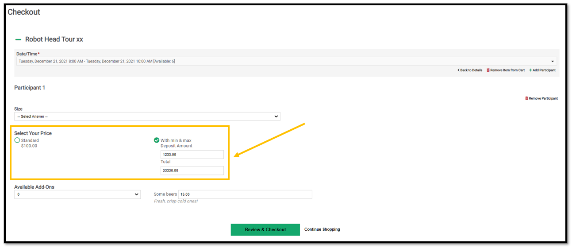Click Remove Participant link
Image resolution: width=572 pixels, height=248 pixels.
point(541,98)
